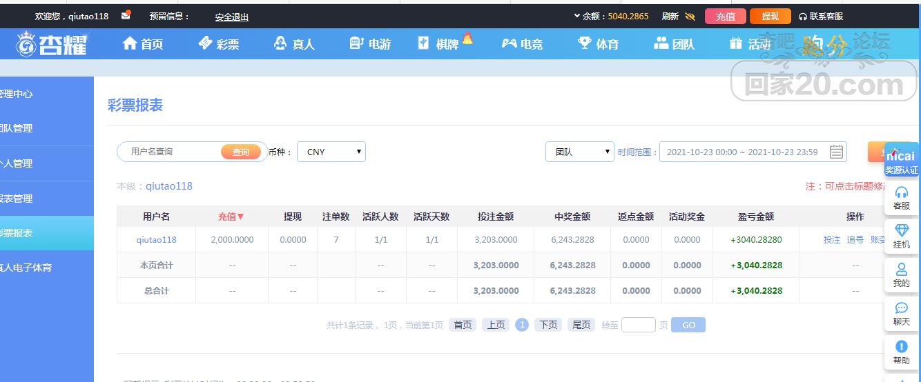
Task: Open the 彩票 lottery menu
Action: [219, 44]
